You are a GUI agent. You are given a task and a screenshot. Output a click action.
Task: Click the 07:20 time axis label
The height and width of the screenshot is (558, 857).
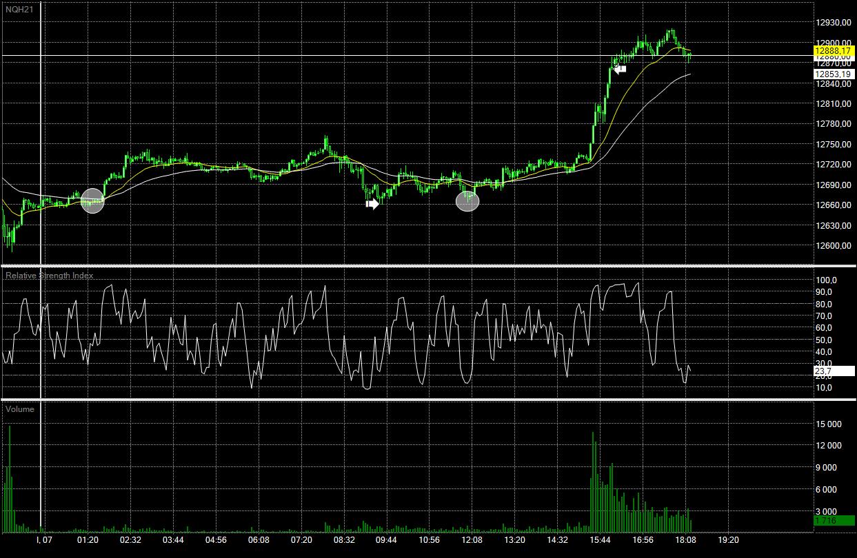[302, 541]
